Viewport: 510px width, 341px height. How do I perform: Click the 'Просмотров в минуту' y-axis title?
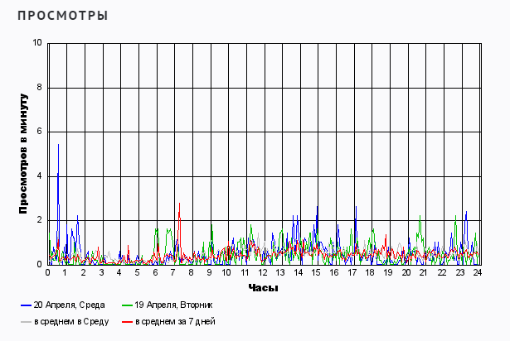24,154
